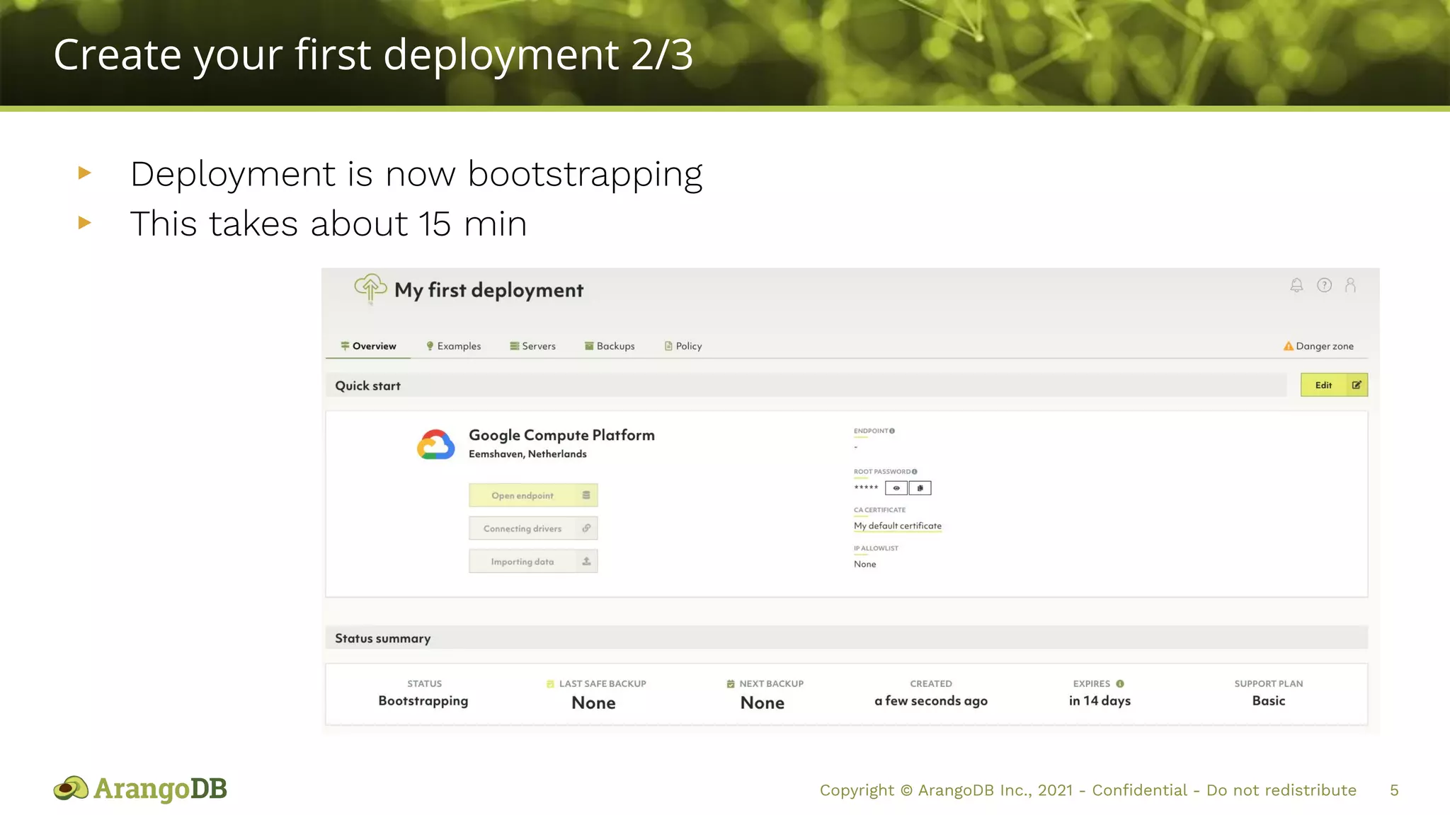Click the Danger zone warning triangle
Screen dimensions: 1450x815
click(x=1289, y=346)
